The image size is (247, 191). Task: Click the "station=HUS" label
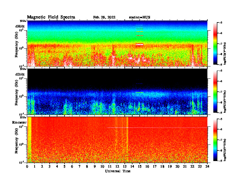[139, 17]
